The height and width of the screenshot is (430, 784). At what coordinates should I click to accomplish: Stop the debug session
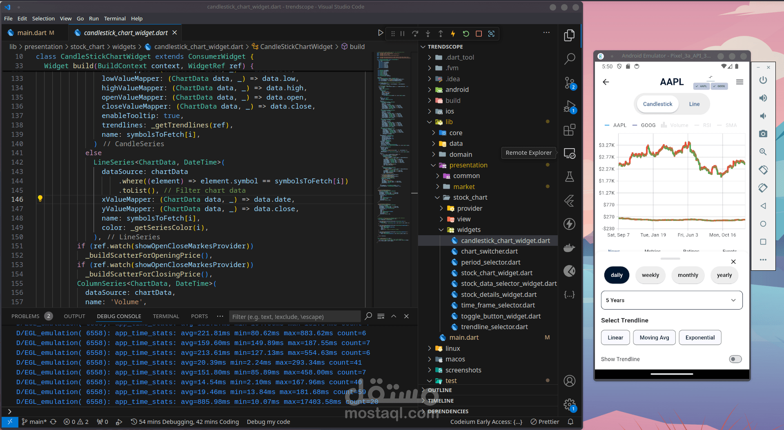(x=479, y=33)
